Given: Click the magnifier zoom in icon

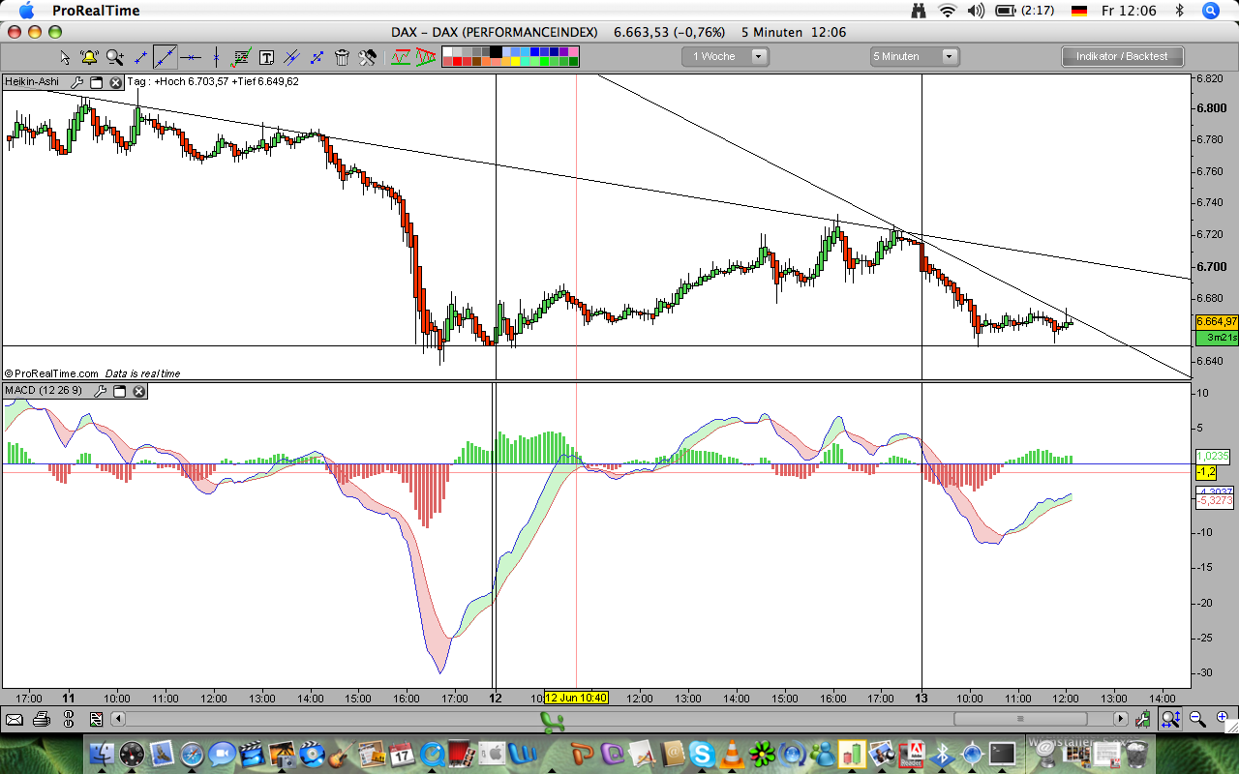Looking at the screenshot, I should [1223, 719].
